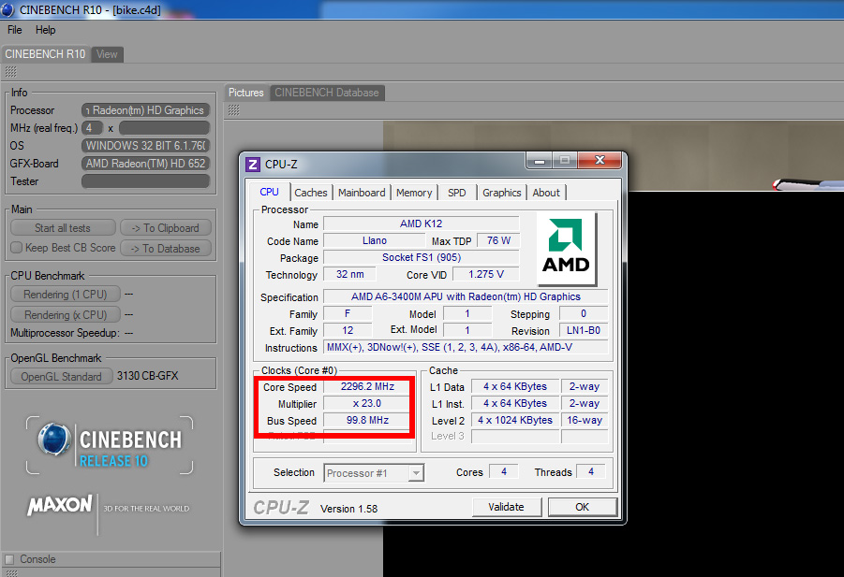The height and width of the screenshot is (577, 844).
Task: Click the CPU-Z title bar icon
Action: 252,165
